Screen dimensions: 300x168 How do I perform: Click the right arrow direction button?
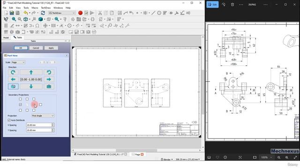49,79
